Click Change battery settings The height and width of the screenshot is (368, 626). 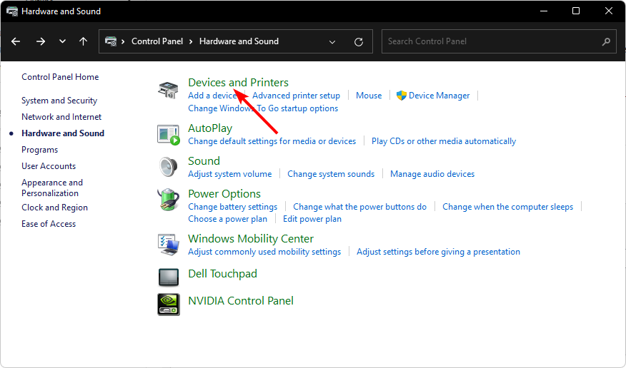pos(232,207)
